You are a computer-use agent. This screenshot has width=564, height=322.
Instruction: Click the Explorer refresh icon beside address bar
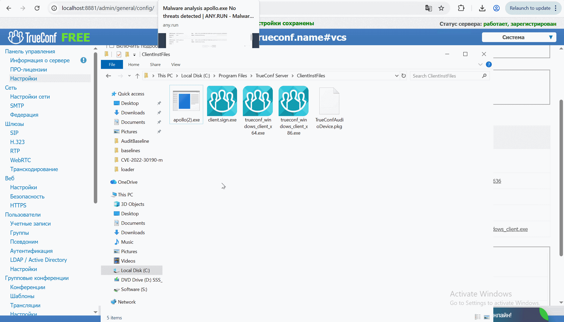404,76
